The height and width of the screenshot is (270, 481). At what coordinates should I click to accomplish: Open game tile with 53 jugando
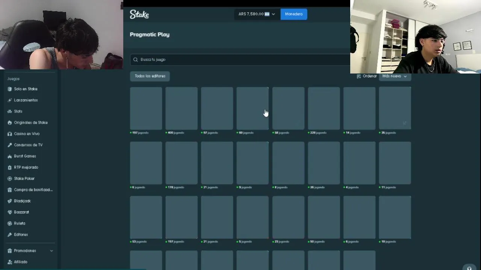pos(146,217)
